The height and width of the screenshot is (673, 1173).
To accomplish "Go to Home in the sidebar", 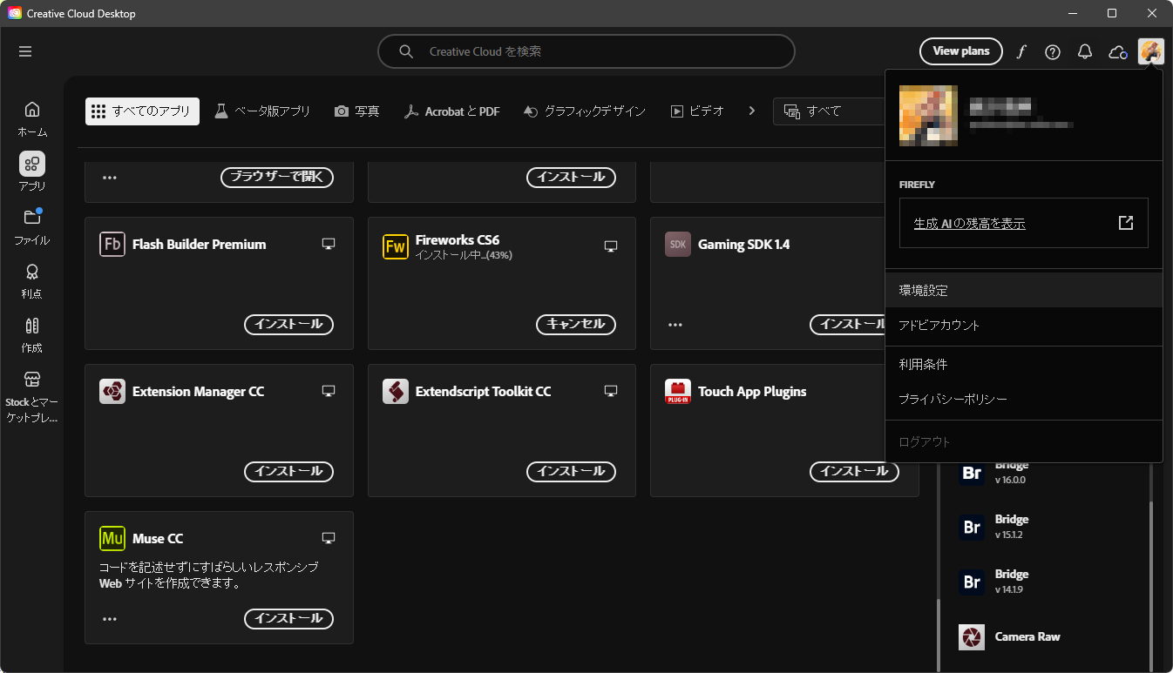I will tap(32, 118).
